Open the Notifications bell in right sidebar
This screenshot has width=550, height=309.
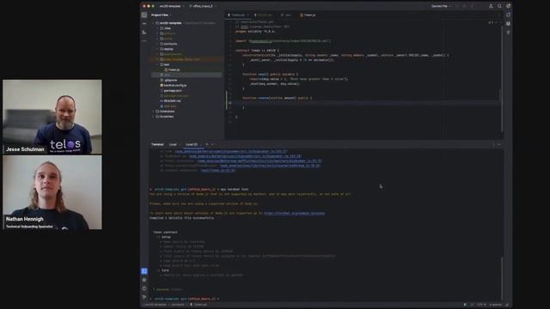click(x=508, y=15)
